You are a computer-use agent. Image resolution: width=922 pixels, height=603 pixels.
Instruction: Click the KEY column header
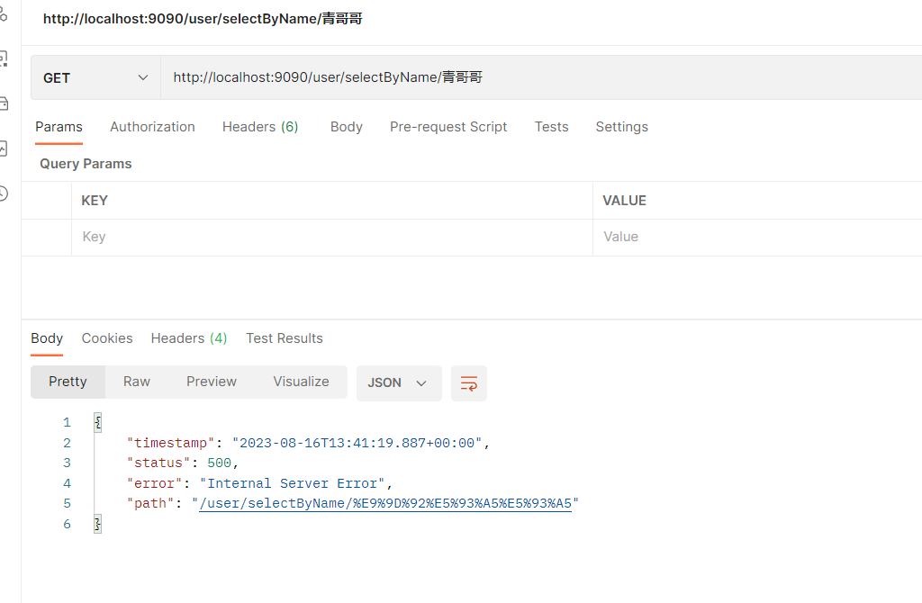(x=94, y=201)
